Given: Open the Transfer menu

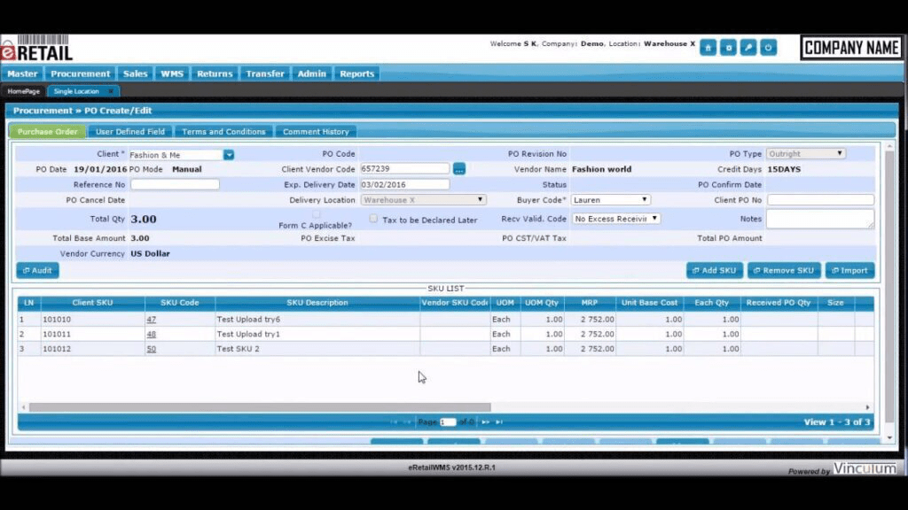Looking at the screenshot, I should pyautogui.click(x=264, y=73).
